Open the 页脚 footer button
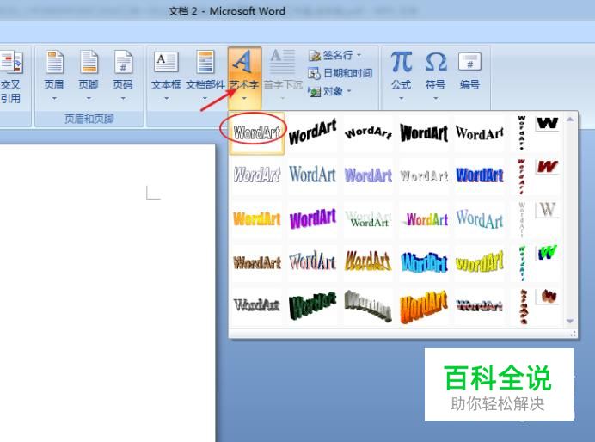Viewport: 595px width, 442px height. [x=89, y=75]
